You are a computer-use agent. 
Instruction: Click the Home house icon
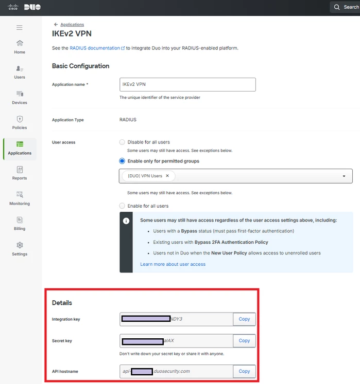point(20,43)
